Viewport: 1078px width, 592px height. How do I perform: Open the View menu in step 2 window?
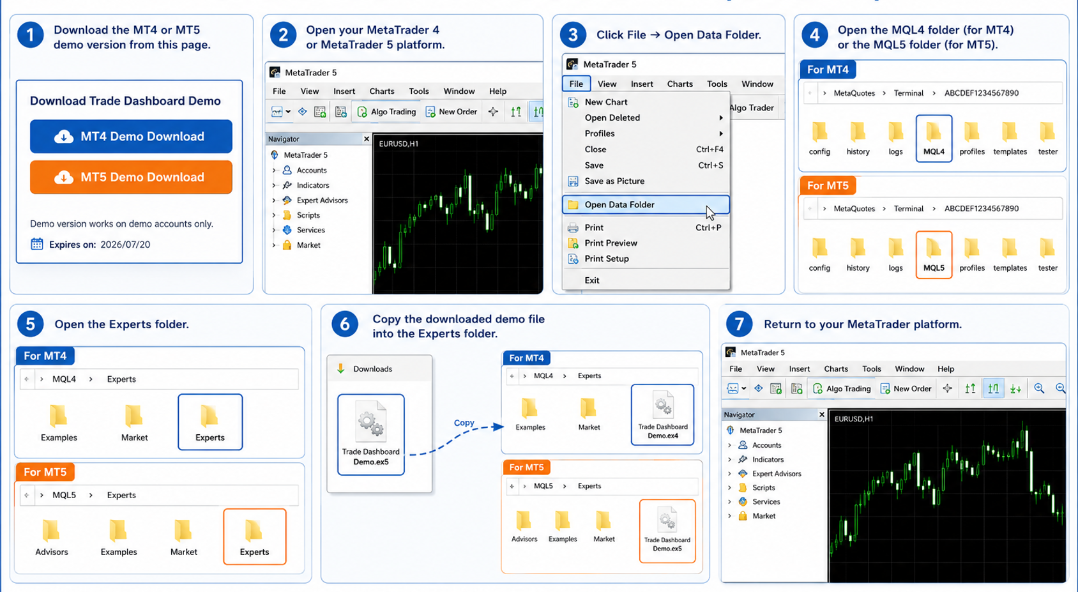coord(310,91)
